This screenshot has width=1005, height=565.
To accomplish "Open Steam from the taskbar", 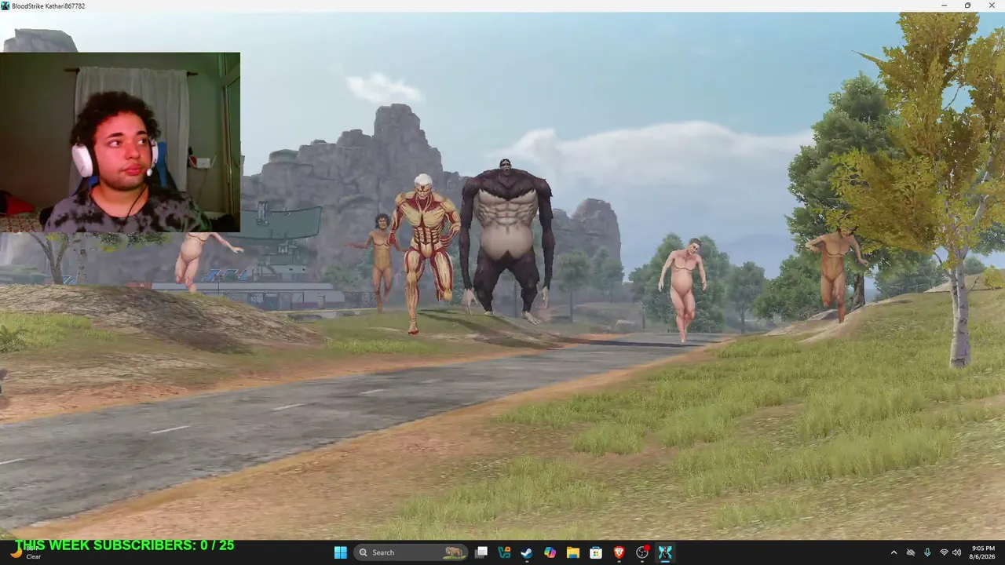I will click(527, 552).
